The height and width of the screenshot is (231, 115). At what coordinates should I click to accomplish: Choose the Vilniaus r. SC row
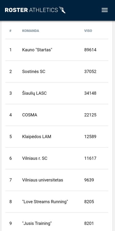57,158
